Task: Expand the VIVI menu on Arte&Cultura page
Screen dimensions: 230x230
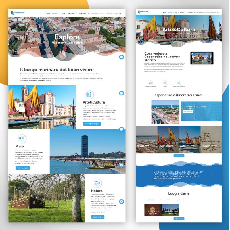Action: [x=177, y=13]
